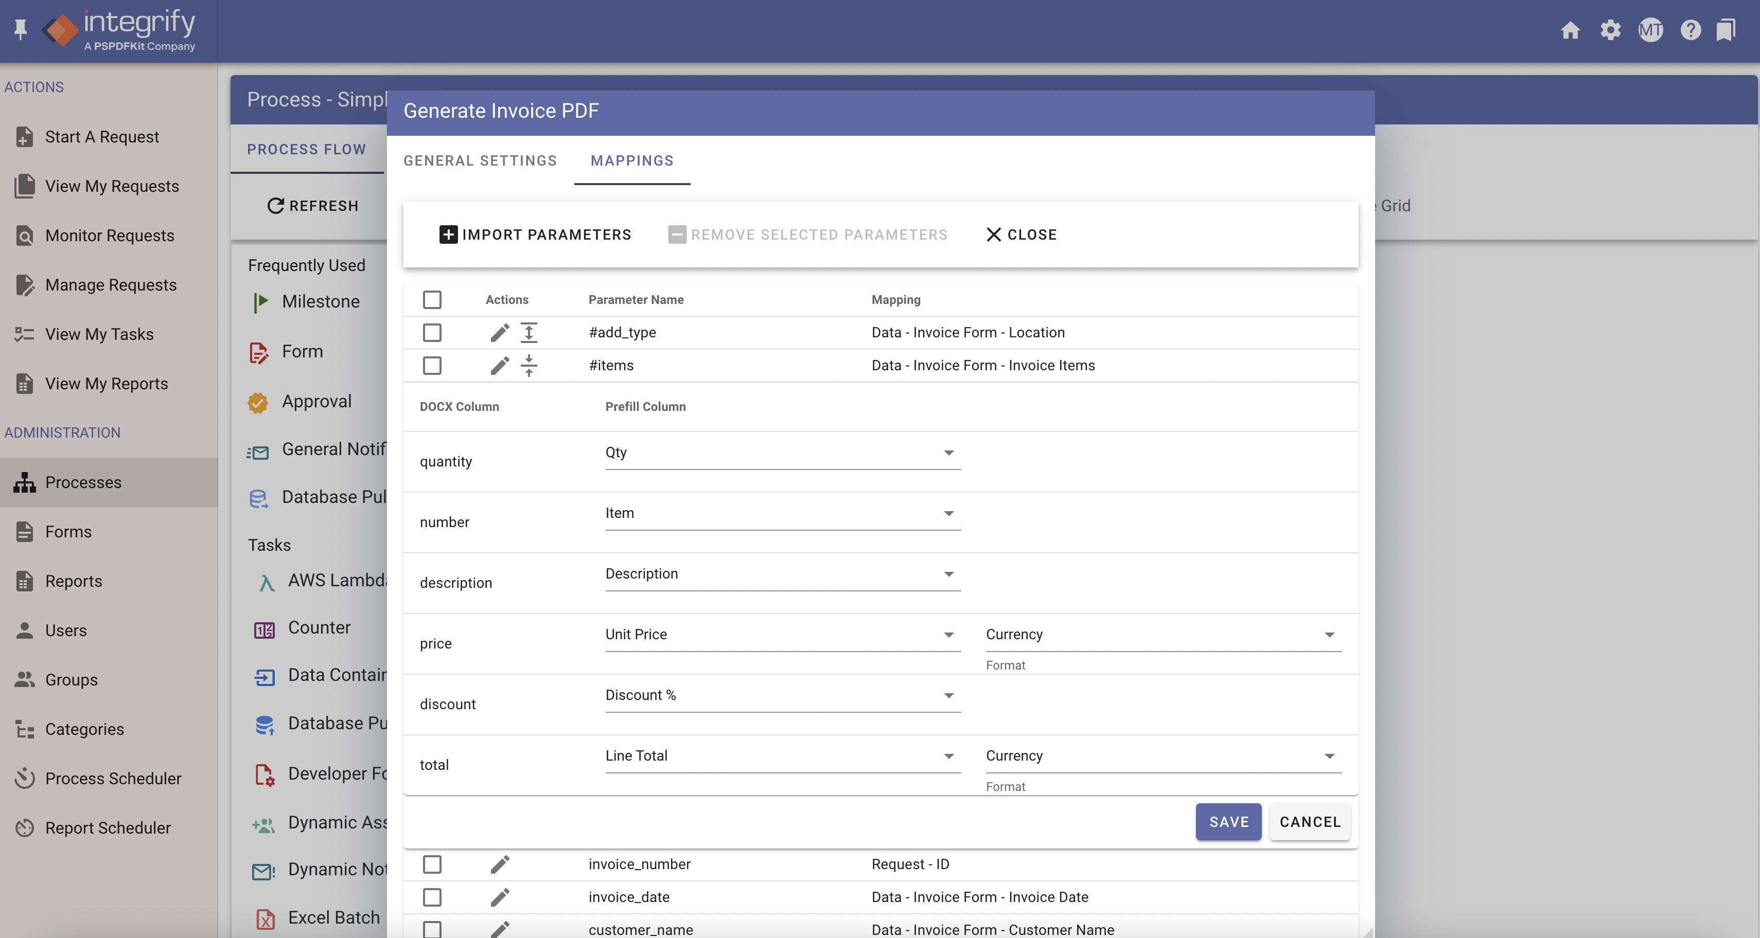Select the Process Flow tab

point(306,149)
